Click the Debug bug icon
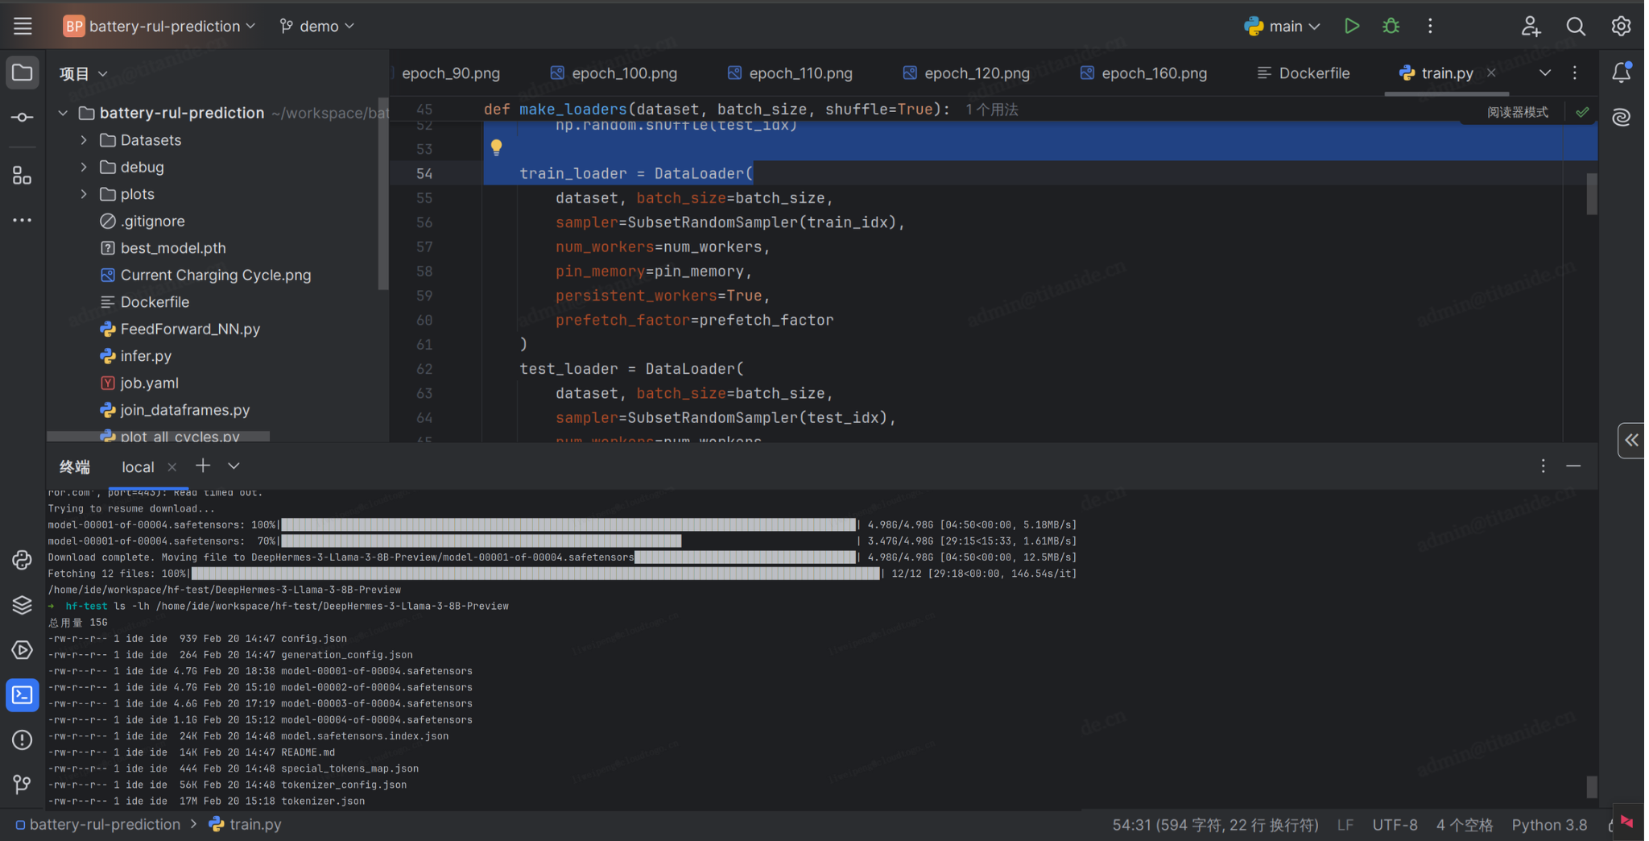The image size is (1649, 841). 1391,26
